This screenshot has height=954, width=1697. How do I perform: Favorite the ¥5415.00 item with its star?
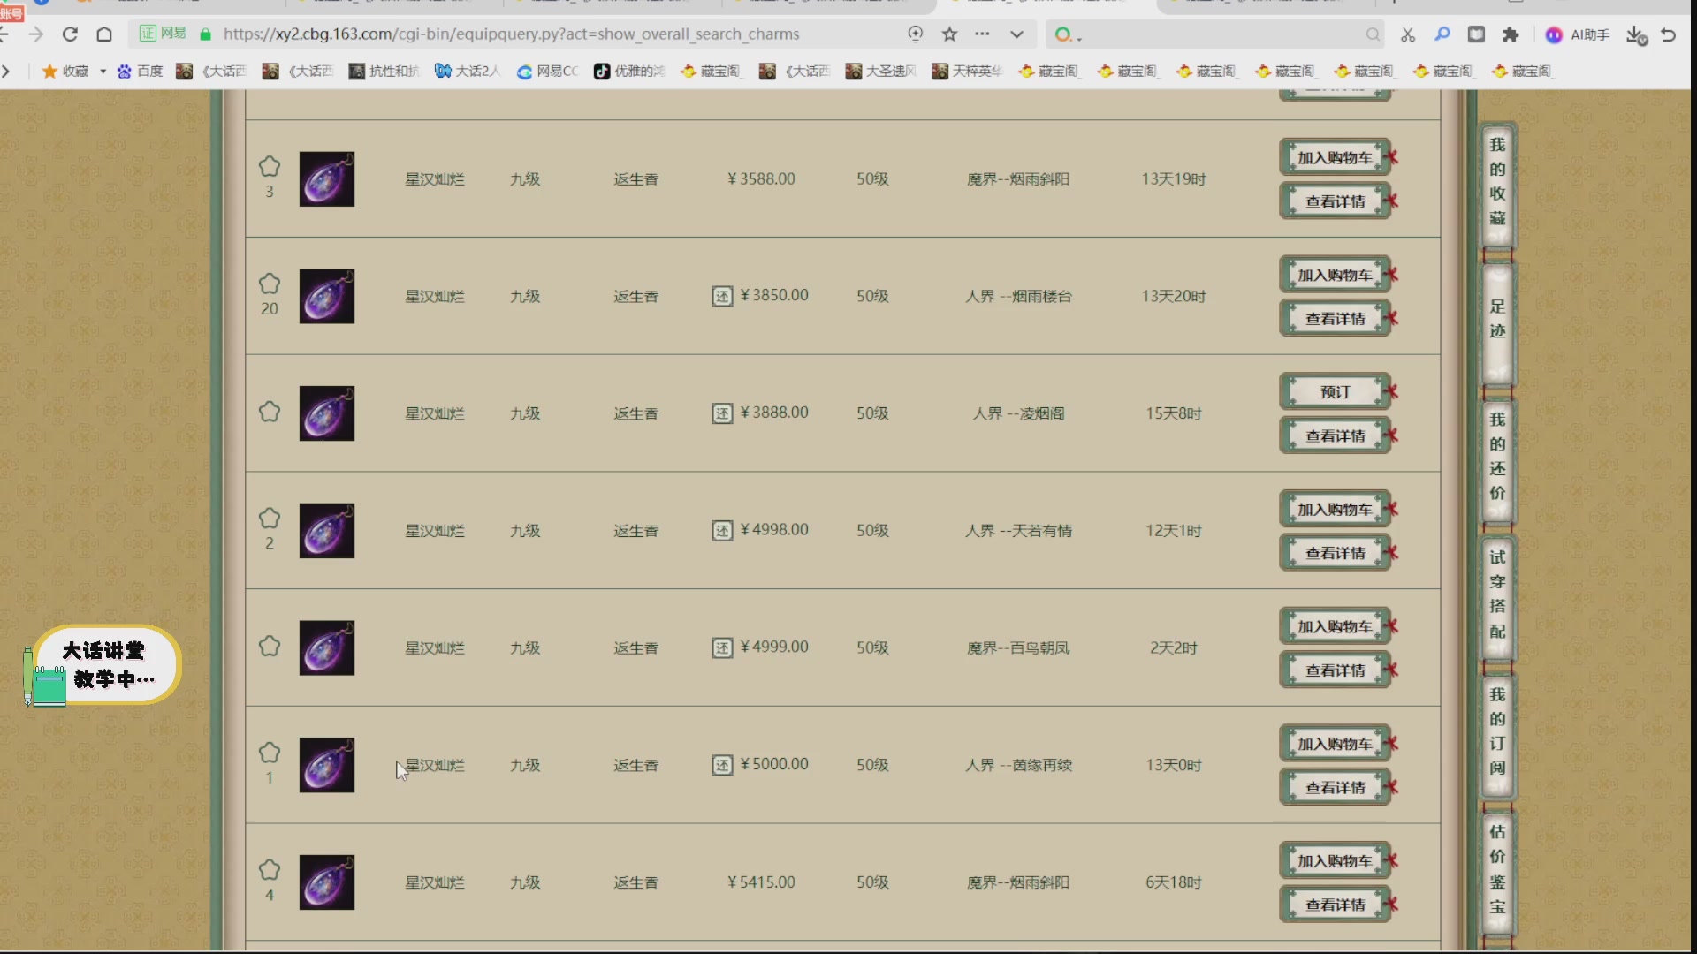pyautogui.click(x=270, y=869)
